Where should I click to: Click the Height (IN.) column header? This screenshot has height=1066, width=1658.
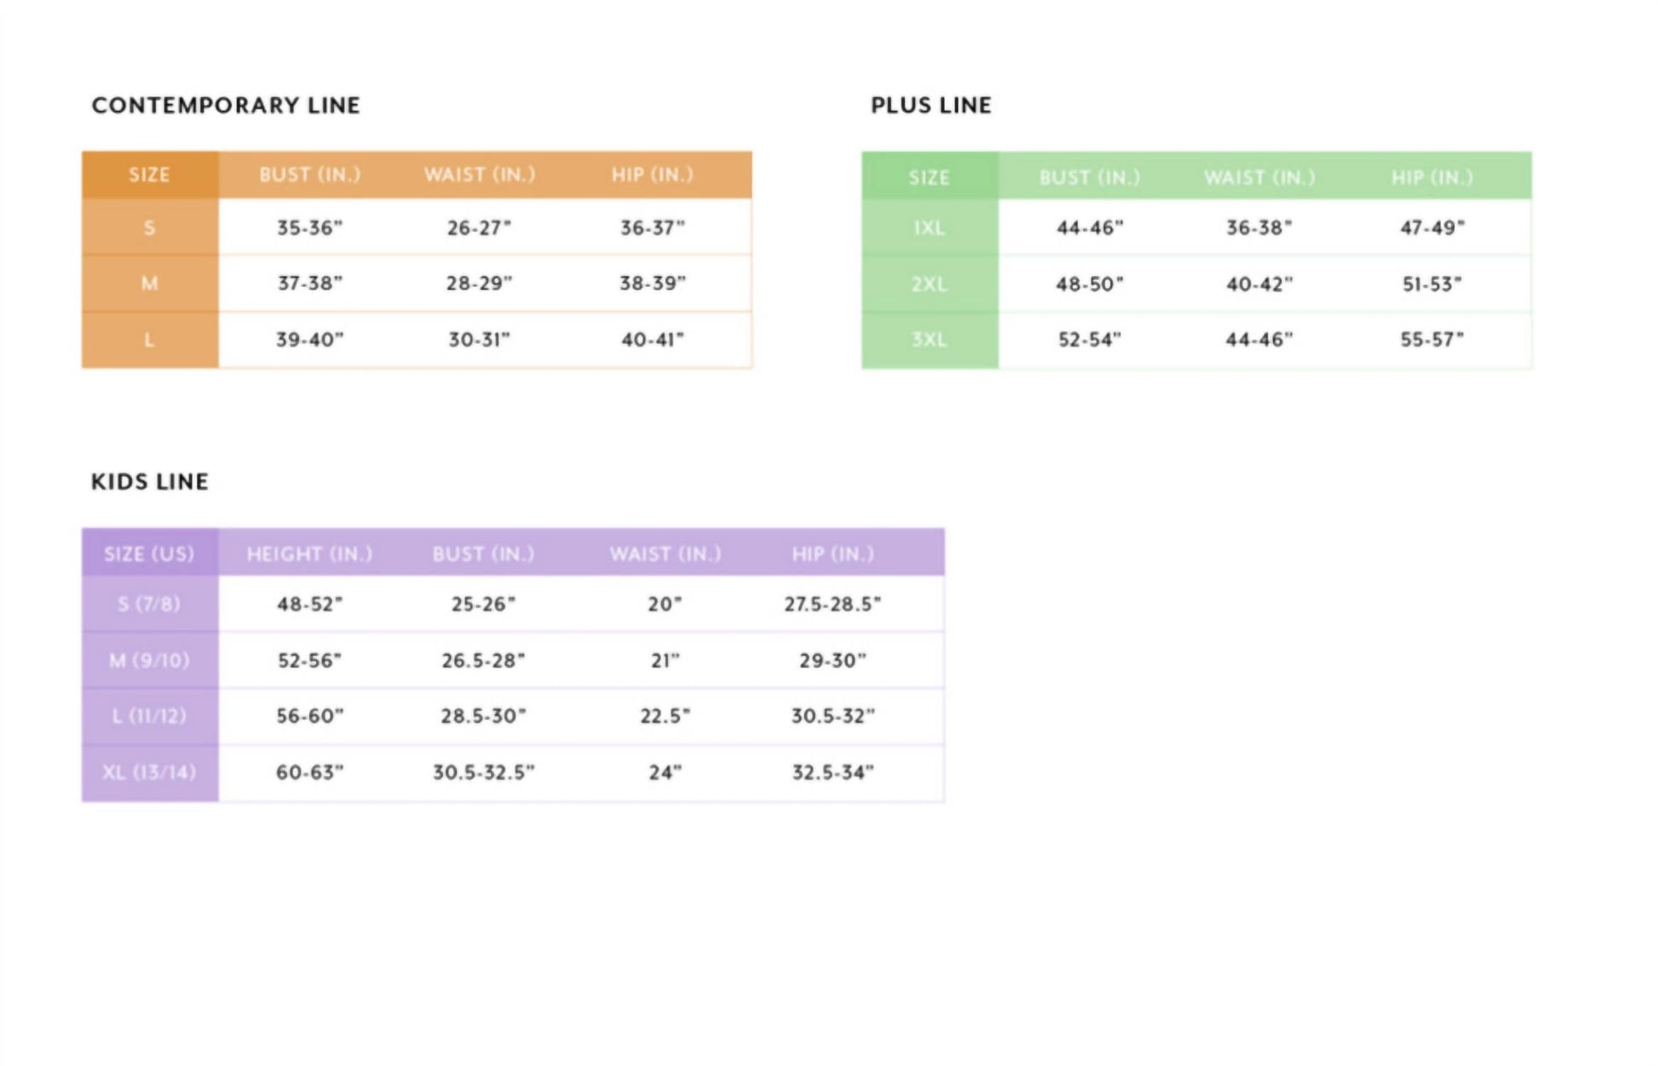(309, 554)
